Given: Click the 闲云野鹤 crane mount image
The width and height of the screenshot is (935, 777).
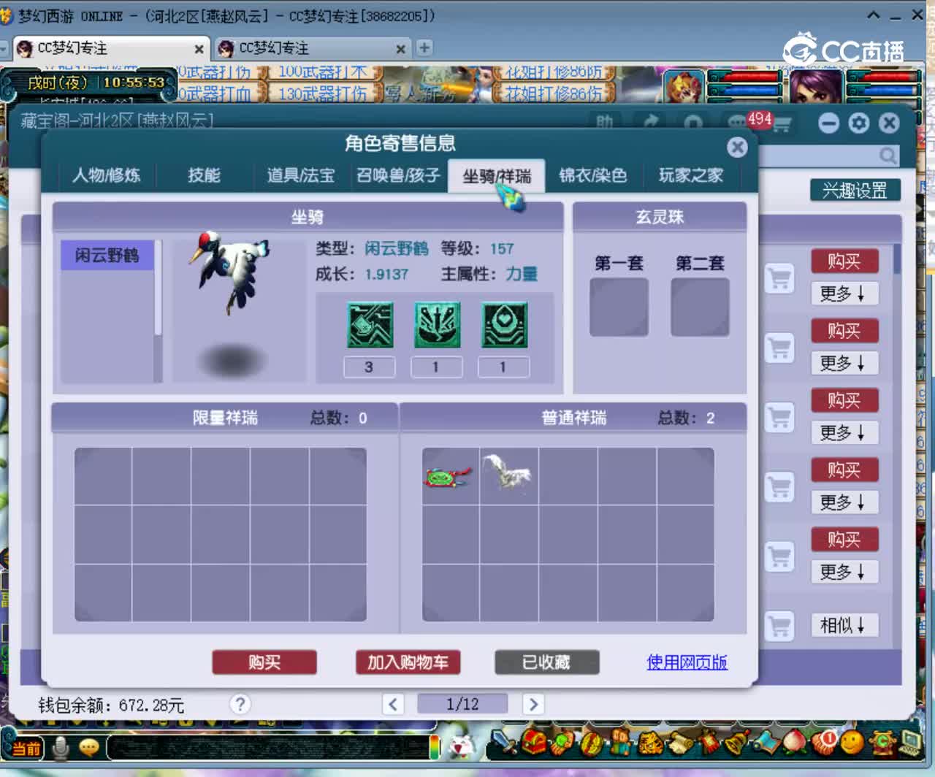Looking at the screenshot, I should click(x=231, y=272).
